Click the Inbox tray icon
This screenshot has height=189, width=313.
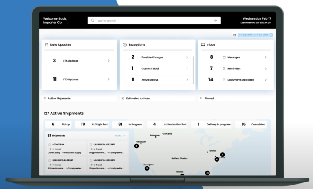pos(203,45)
